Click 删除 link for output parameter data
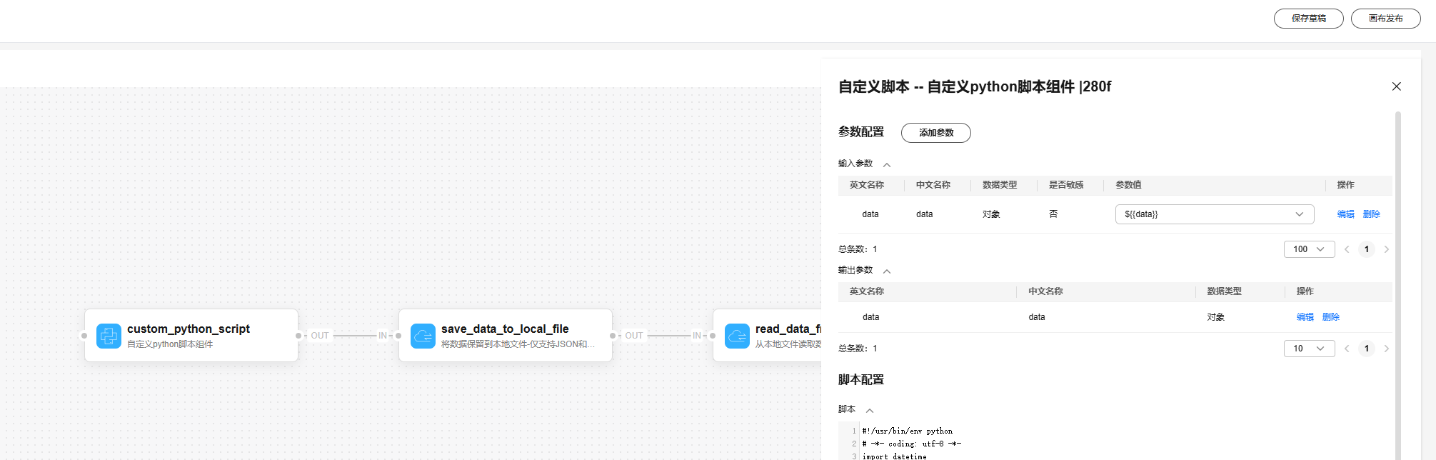The image size is (1436, 460). click(1330, 317)
